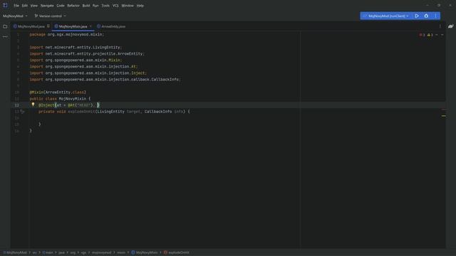Image resolution: width=456 pixels, height=256 pixels.
Task: Click the warning count indicator in editor
Action: [430, 35]
